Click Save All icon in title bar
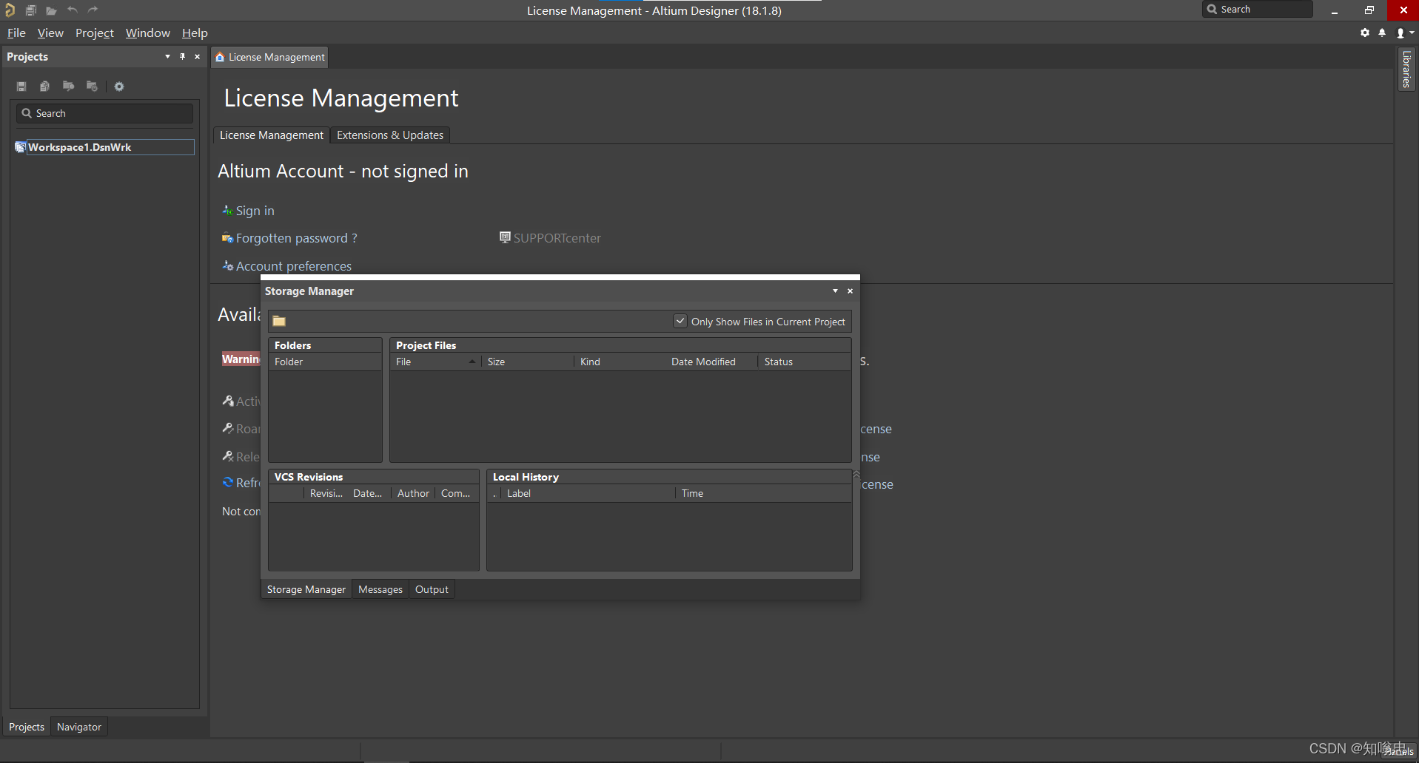1419x763 pixels. click(x=31, y=10)
